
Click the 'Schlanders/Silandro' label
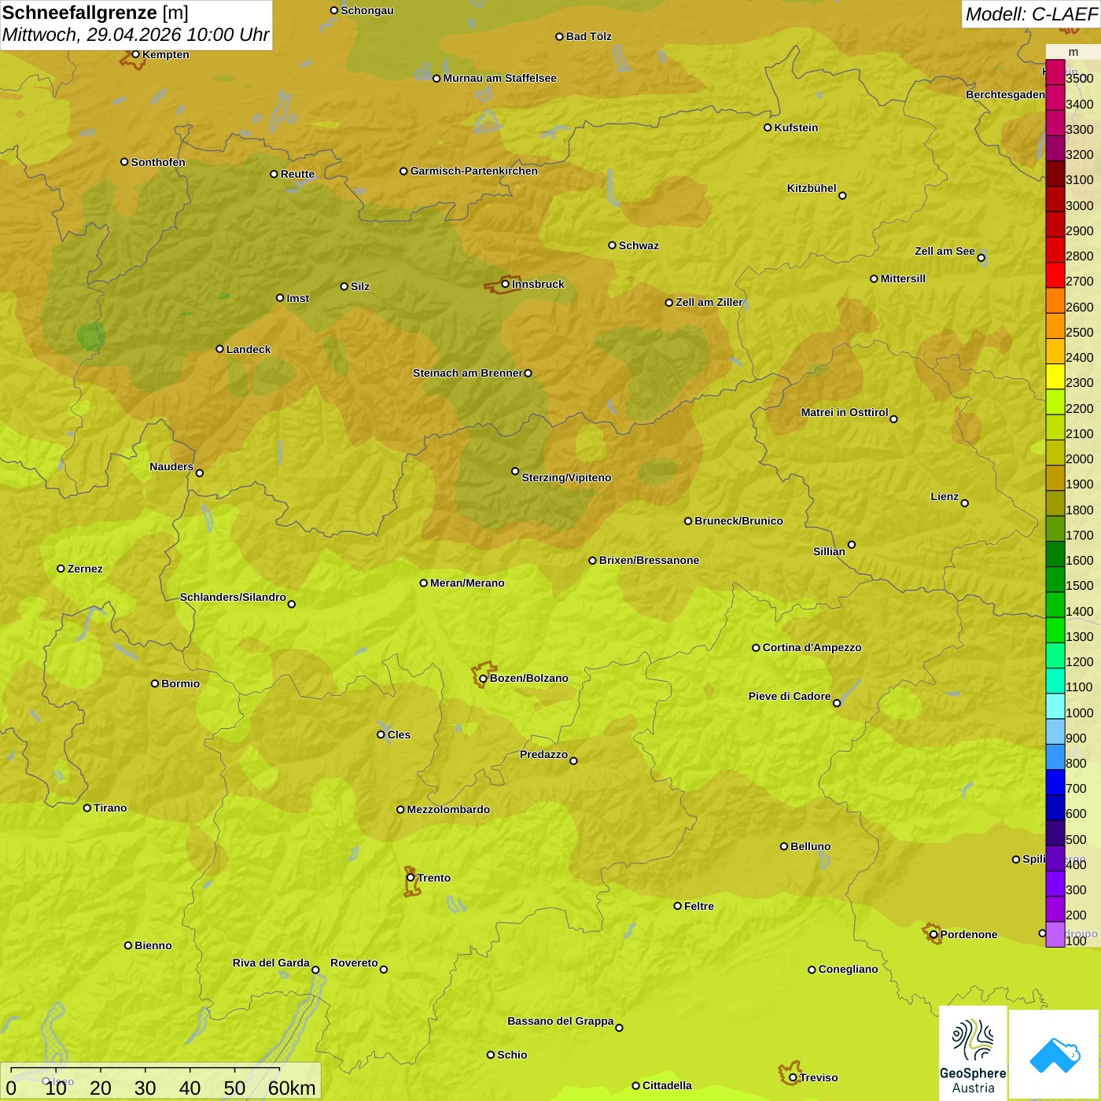tap(233, 597)
